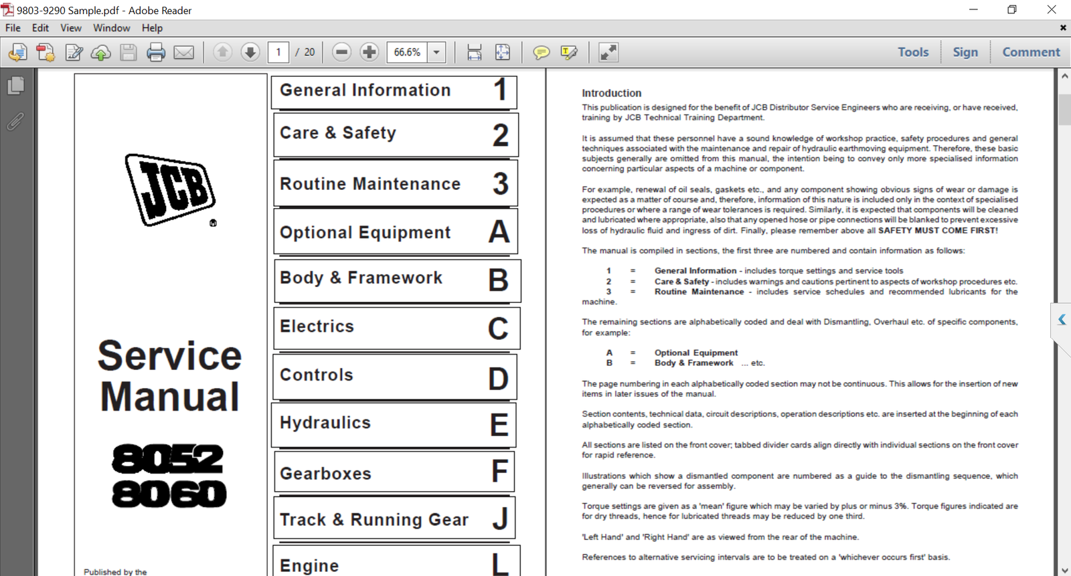Screen dimensions: 1071x576
Task: Click the Send email envelope icon
Action: [x=184, y=52]
